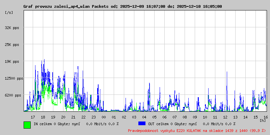Click hour label 09 on x-axis
Image resolution: width=270 pixels, height=135 pixels.
click(x=195, y=117)
